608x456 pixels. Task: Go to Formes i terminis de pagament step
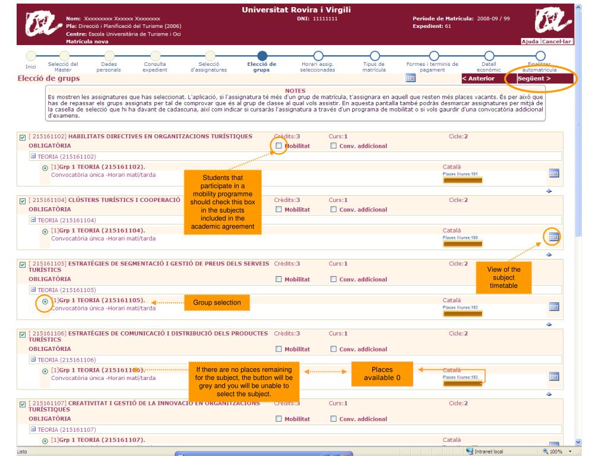[x=434, y=56]
